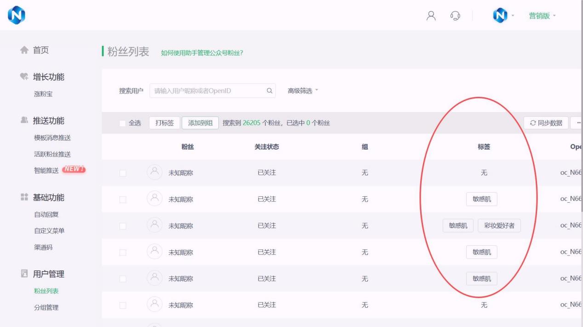Toggle the 全选 checkbox
Viewport: 583px width, 327px height.
[122, 123]
